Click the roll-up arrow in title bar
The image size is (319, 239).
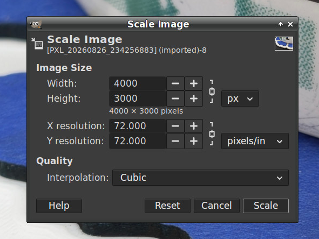point(281,24)
